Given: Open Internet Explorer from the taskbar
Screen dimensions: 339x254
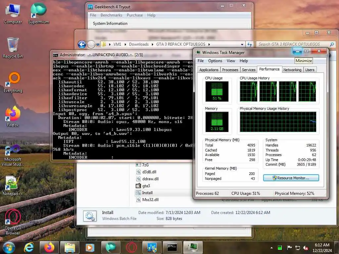Looking at the screenshot, I should [x=29, y=247].
